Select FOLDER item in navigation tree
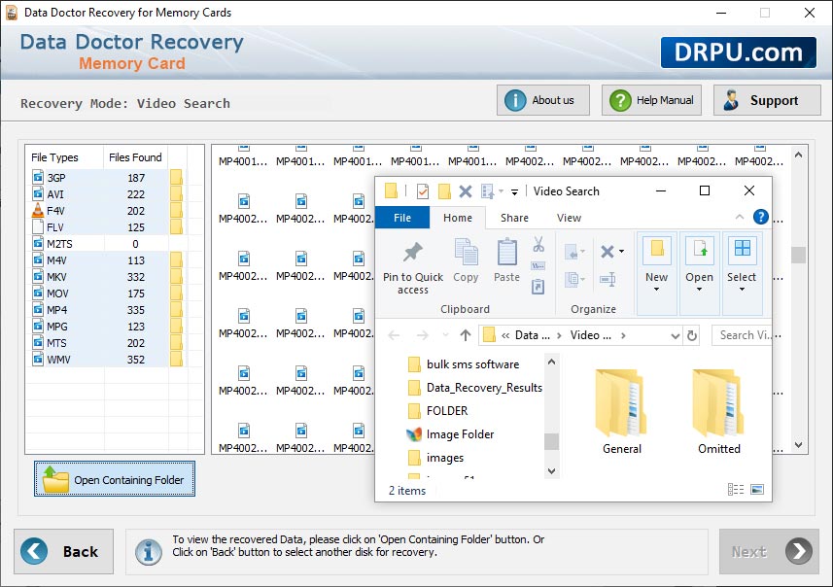833x587 pixels. coord(438,411)
